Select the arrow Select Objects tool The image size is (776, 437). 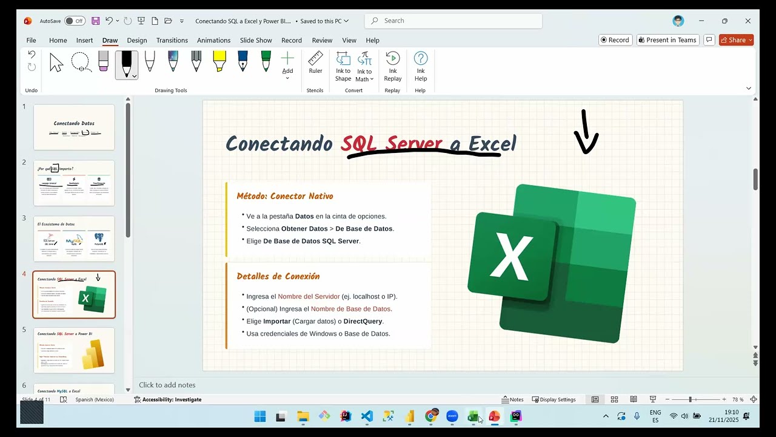[56, 63]
